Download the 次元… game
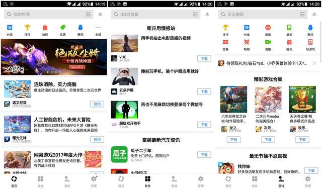The height and width of the screenshot is (190, 322). click(x=268, y=140)
